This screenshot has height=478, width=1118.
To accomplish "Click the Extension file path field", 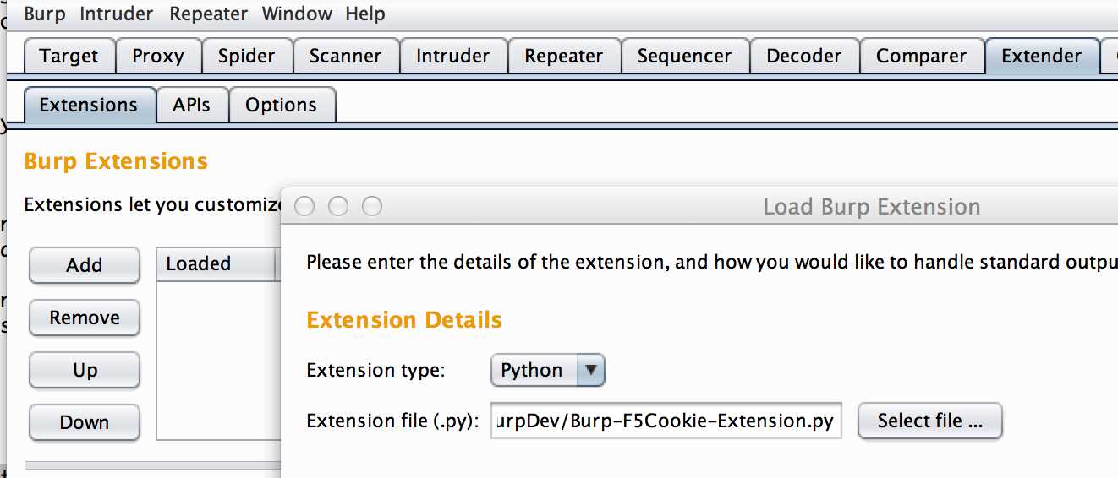I will point(666,421).
